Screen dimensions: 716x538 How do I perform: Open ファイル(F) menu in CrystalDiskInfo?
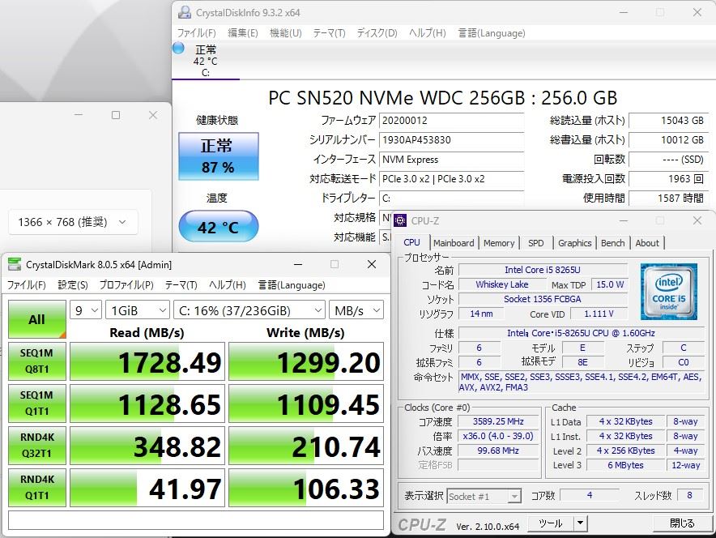click(x=196, y=33)
